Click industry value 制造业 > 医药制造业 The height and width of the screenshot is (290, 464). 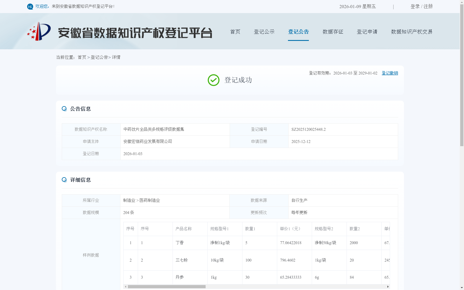tap(142, 200)
